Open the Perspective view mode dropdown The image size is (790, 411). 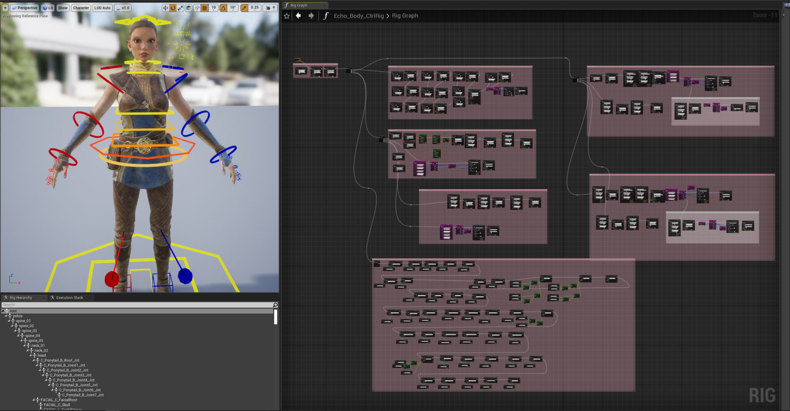25,8
